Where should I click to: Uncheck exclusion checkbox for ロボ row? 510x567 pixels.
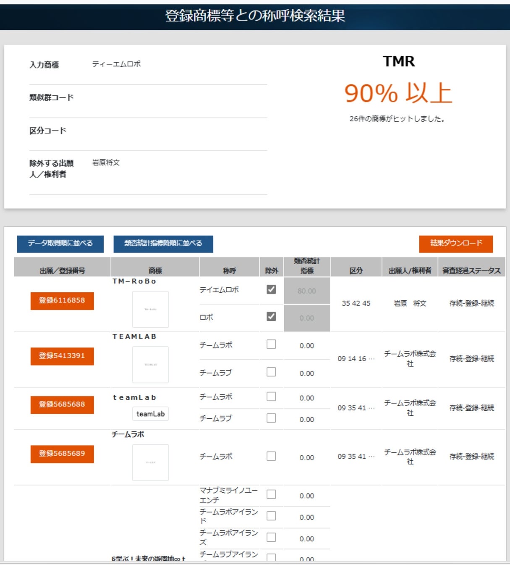pos(271,317)
